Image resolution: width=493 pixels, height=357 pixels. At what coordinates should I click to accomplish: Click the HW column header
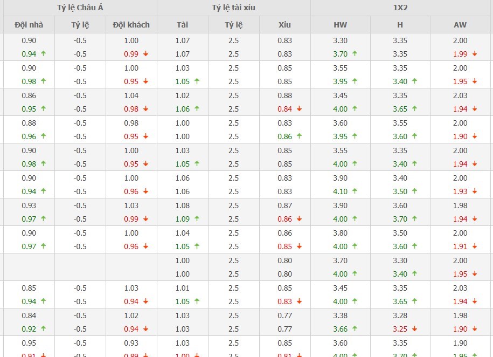pos(341,25)
